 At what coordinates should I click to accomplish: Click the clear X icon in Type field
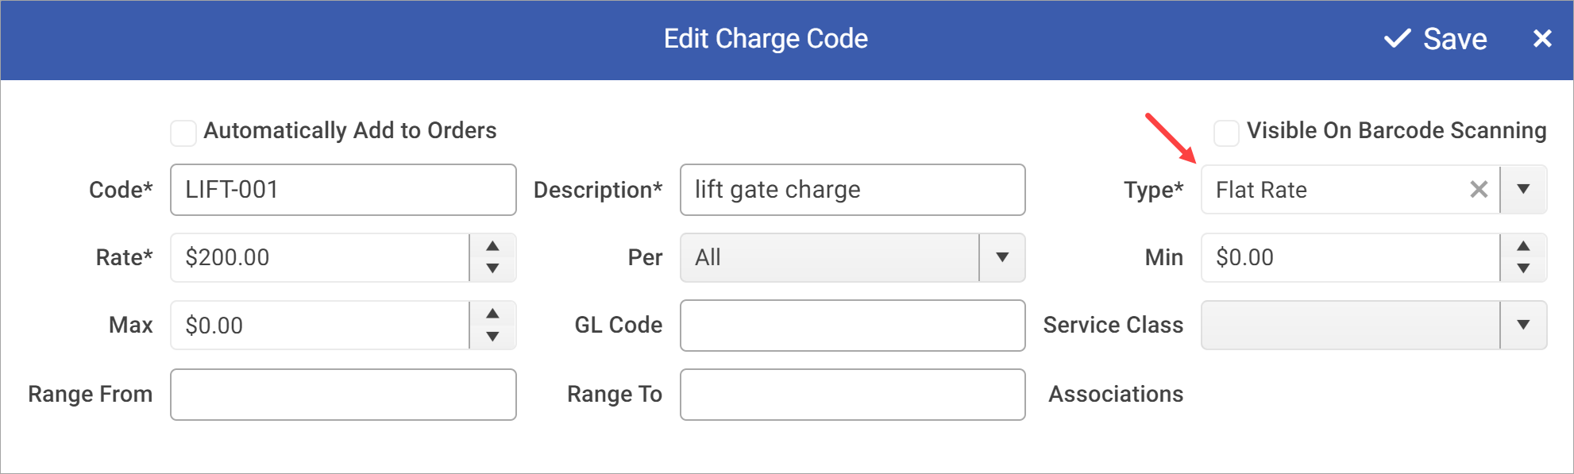click(x=1479, y=190)
